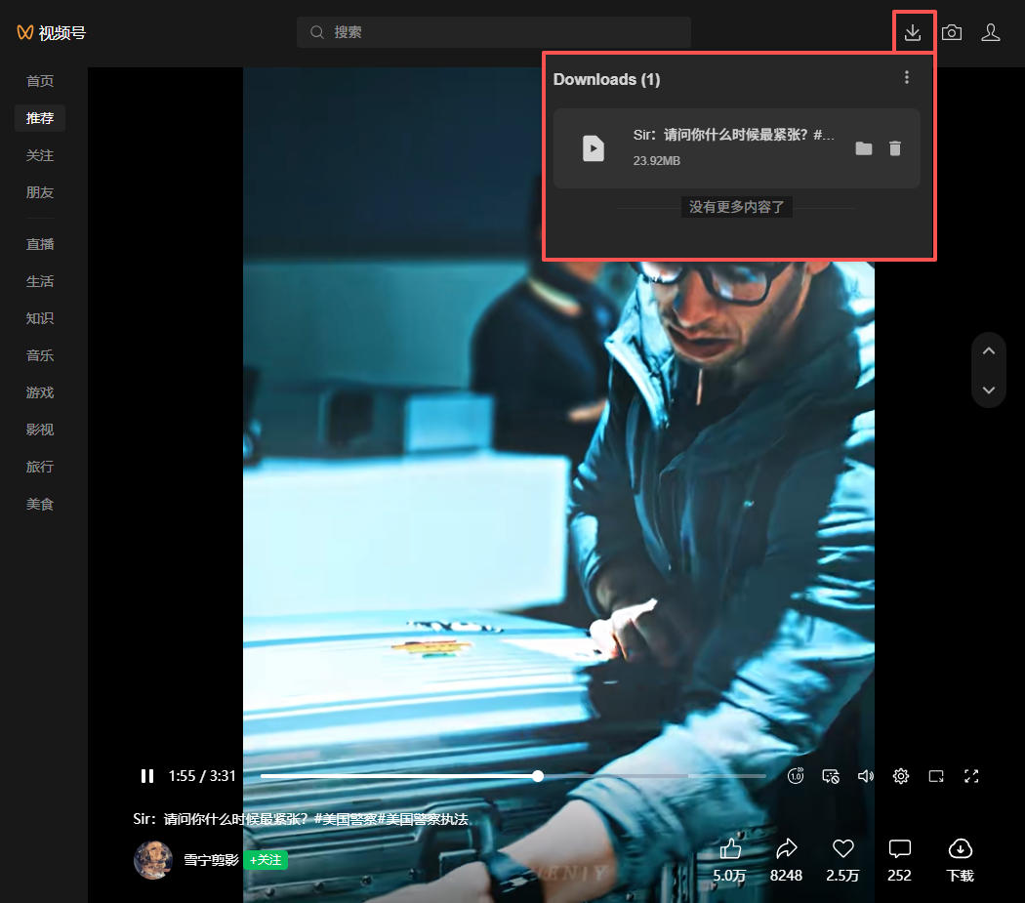This screenshot has height=903, width=1025.
Task: Go to 直播 category in sidebar
Action: [40, 244]
